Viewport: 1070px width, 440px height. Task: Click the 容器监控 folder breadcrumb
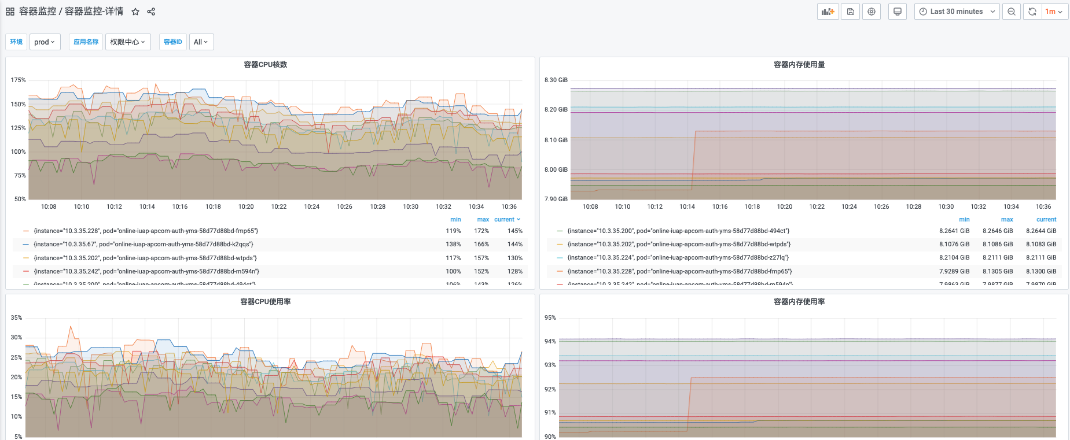point(38,12)
